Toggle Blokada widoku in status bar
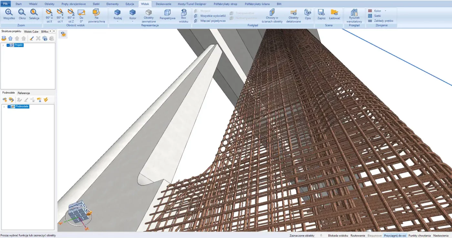The image size is (452, 238). point(338,236)
